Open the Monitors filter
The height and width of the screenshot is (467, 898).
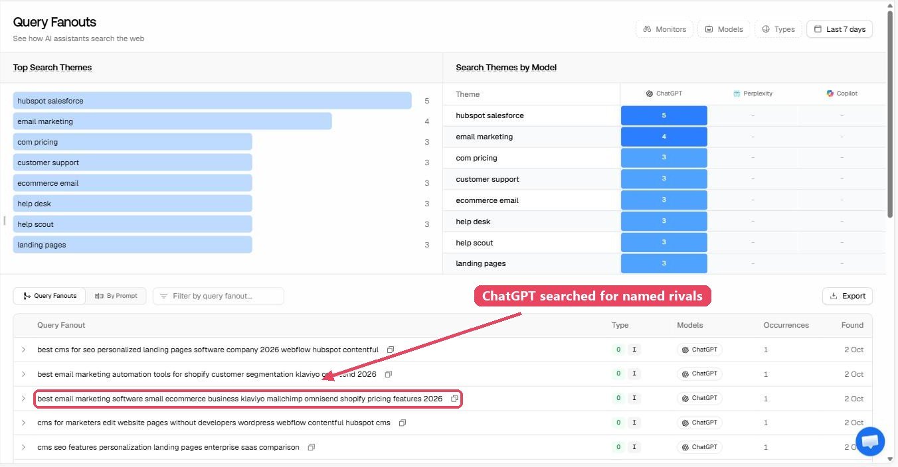pyautogui.click(x=665, y=29)
